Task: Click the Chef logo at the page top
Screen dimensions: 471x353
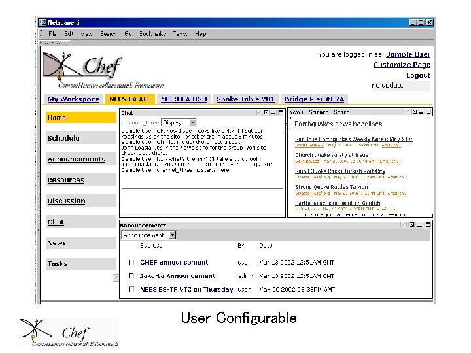Action: click(x=103, y=71)
